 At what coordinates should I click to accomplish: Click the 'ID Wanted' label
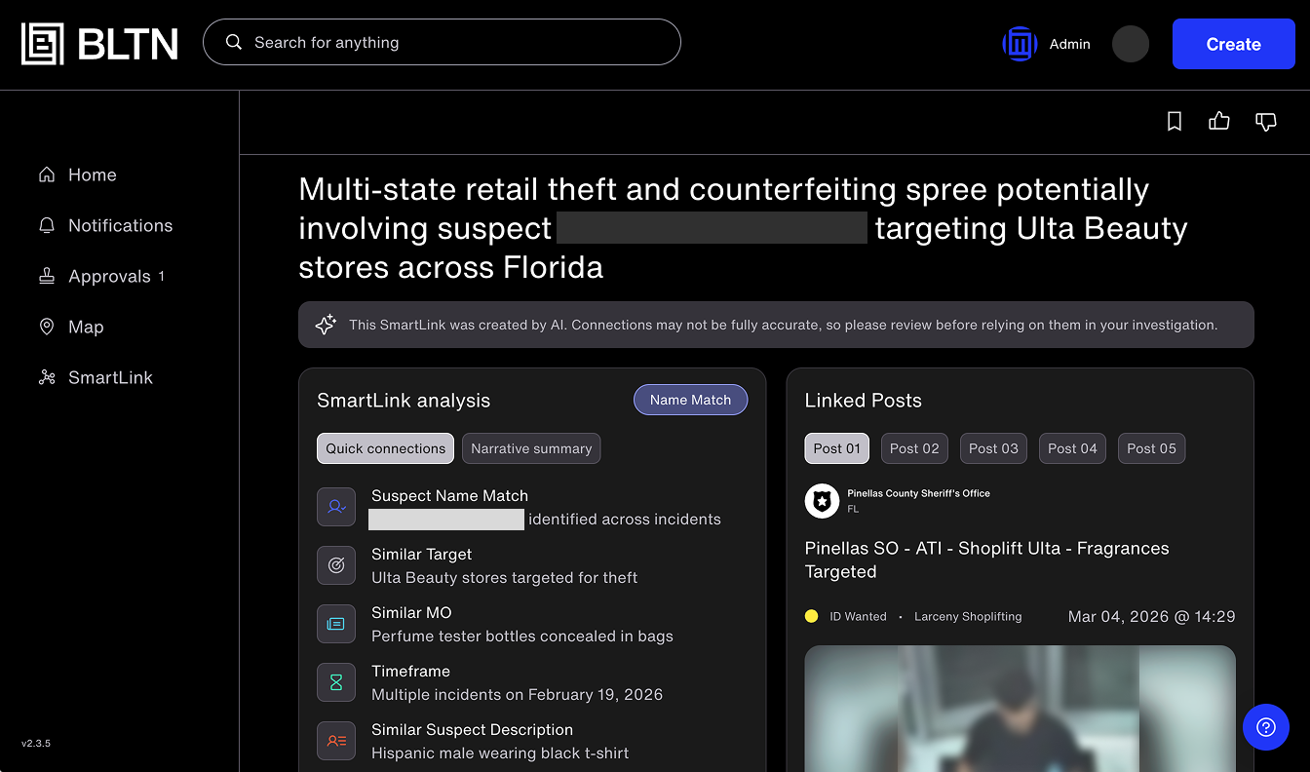pyautogui.click(x=858, y=616)
